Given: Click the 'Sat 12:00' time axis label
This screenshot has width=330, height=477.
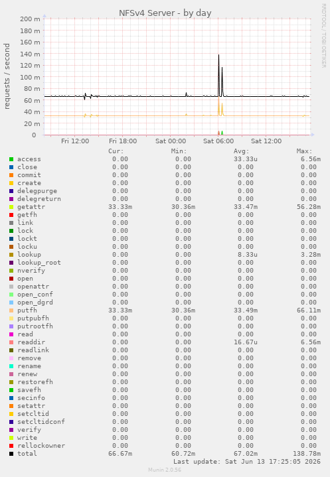Looking at the screenshot, I should [x=266, y=141].
